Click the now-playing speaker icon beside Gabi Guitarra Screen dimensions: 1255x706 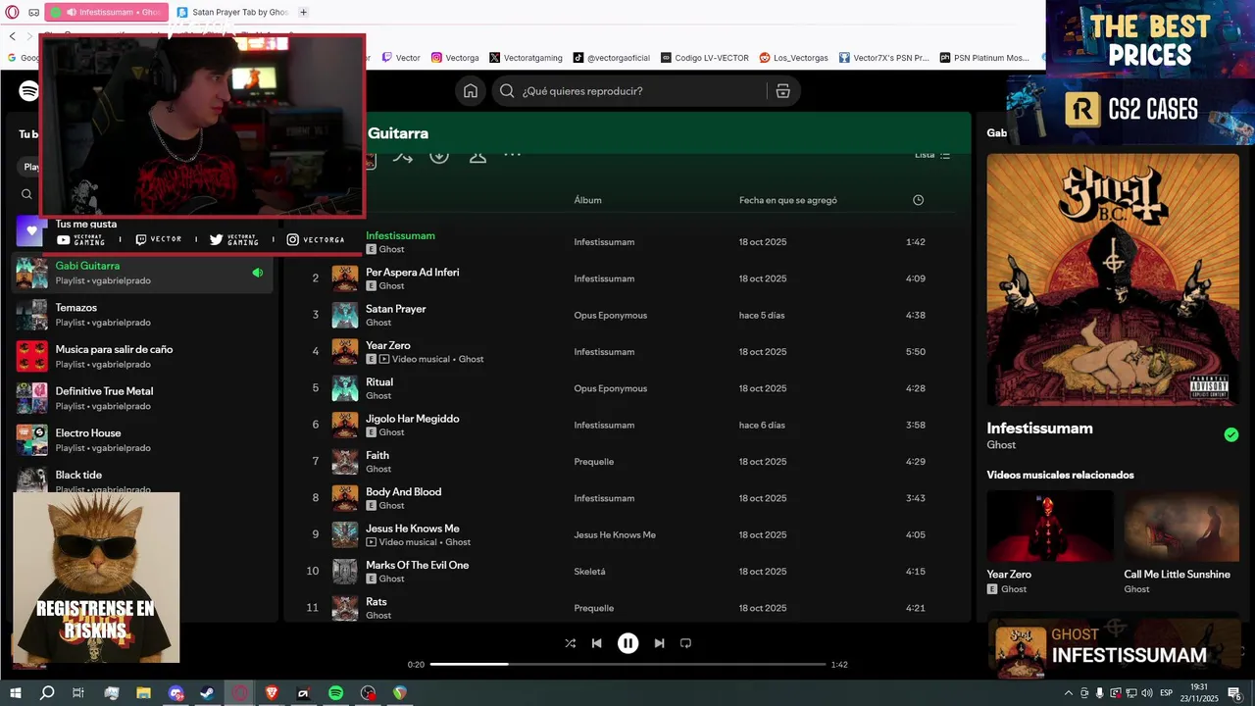click(257, 273)
